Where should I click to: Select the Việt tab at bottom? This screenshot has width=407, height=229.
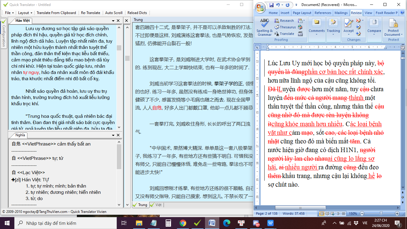click(x=156, y=205)
